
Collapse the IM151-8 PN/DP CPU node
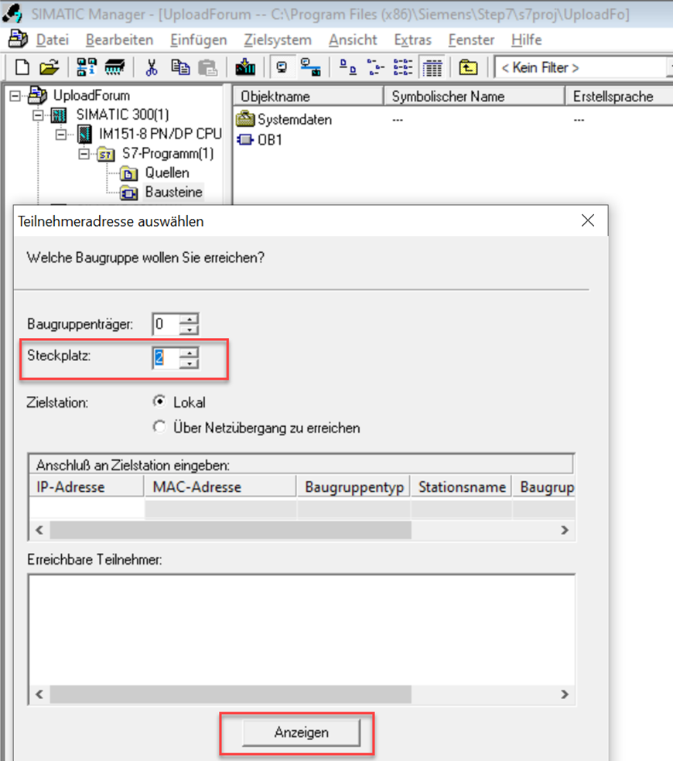coord(60,134)
